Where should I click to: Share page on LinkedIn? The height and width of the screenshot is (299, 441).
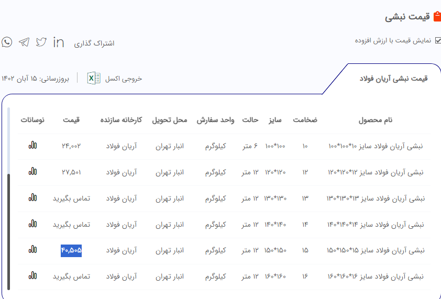[x=59, y=42]
